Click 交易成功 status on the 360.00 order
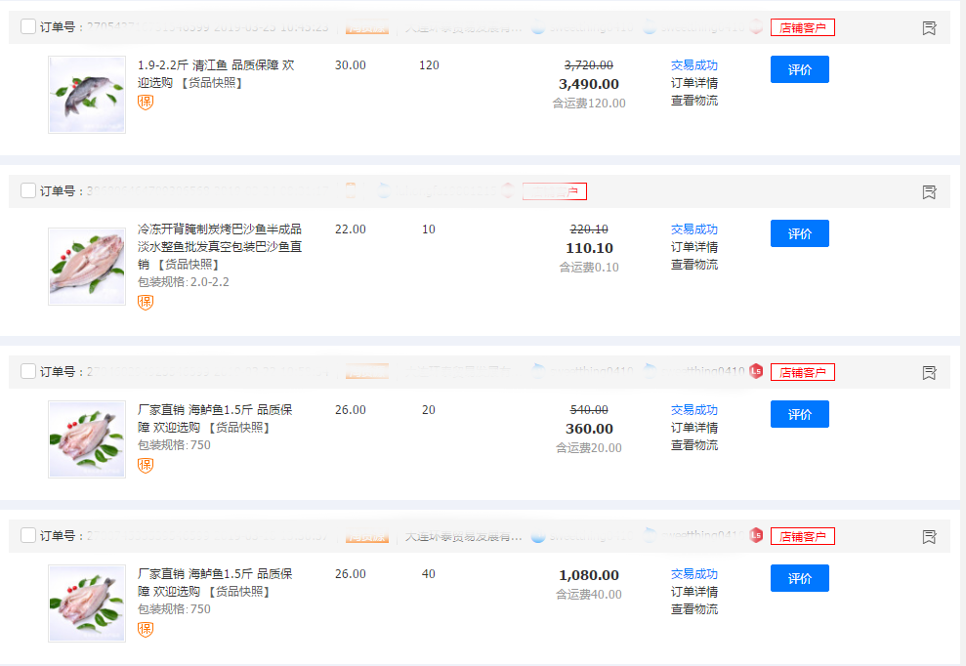Screen dimensions: 966x666 [x=693, y=410]
